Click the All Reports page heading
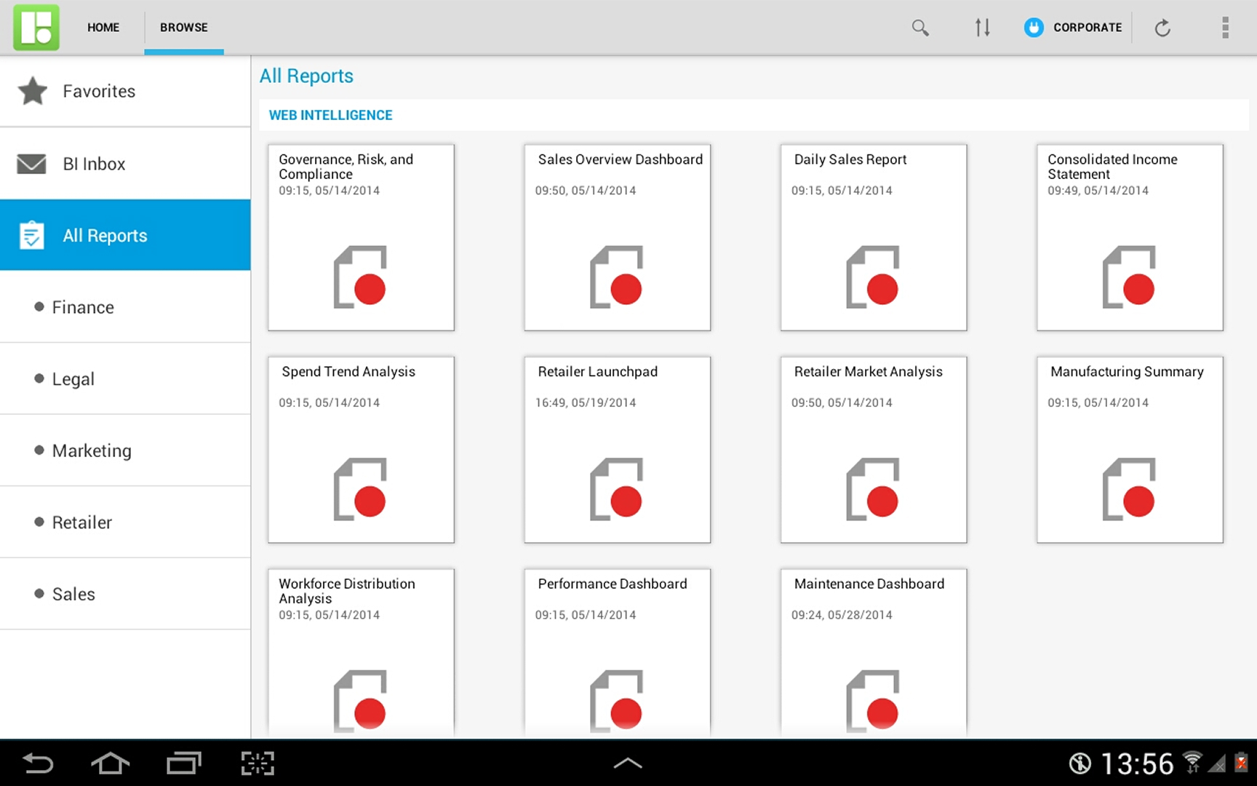 pos(306,76)
